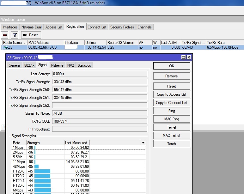Sort by the Radio Name column header
244x194 pixels.
coord(15,42)
